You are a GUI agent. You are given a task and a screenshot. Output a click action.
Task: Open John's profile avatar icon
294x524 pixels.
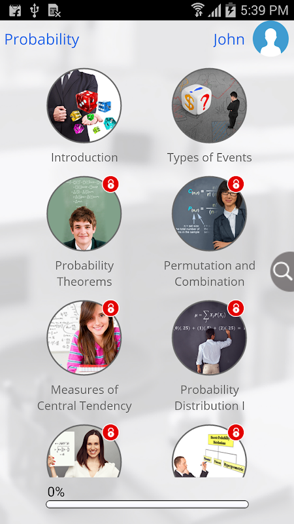270,39
